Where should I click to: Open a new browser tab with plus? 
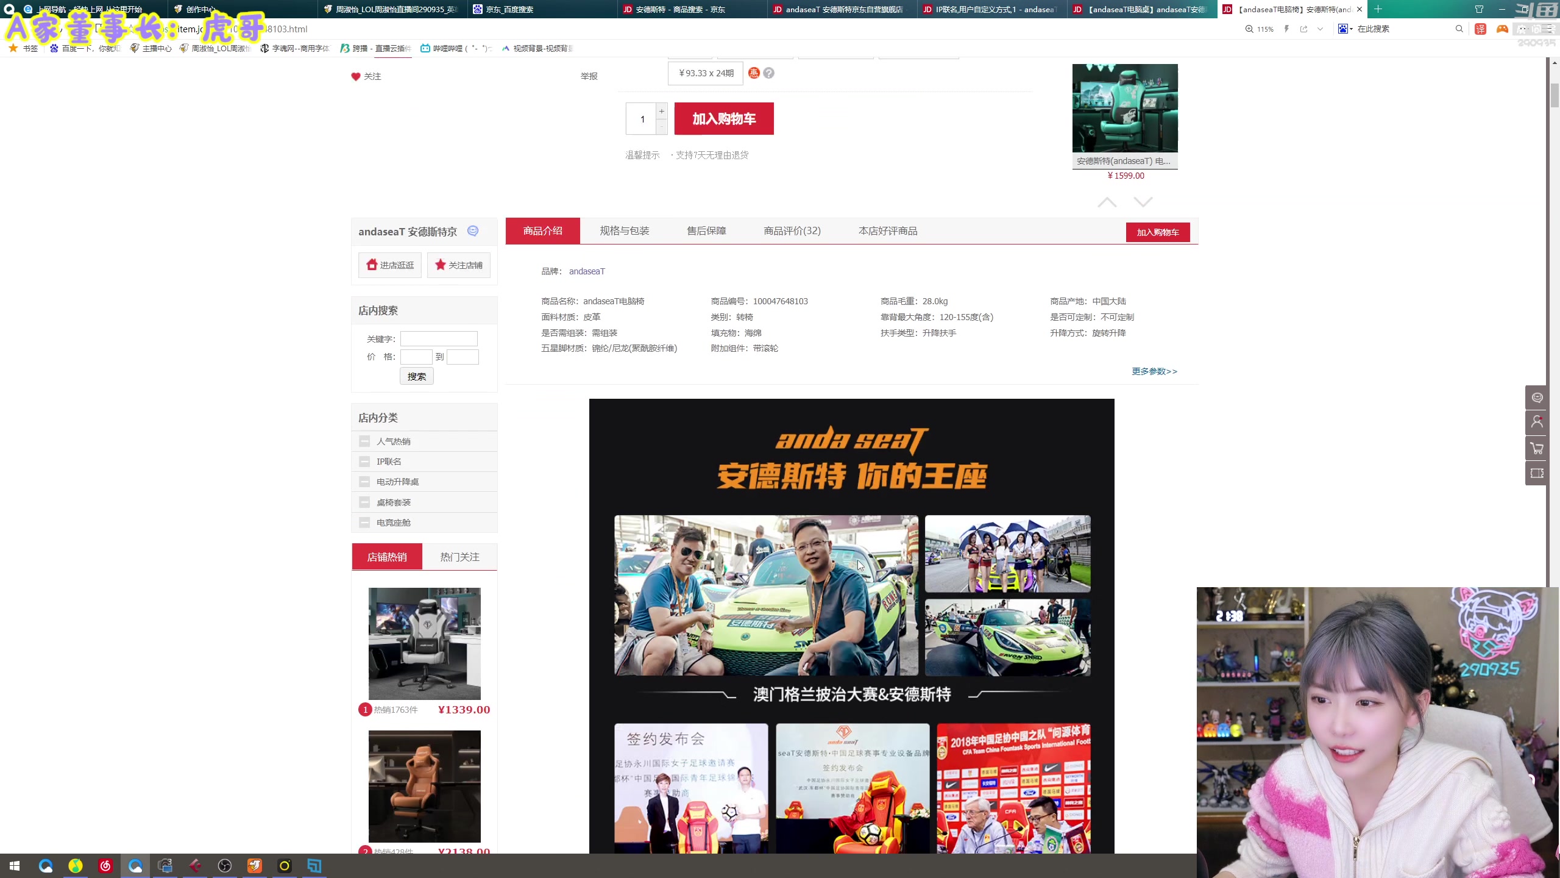click(x=1378, y=9)
